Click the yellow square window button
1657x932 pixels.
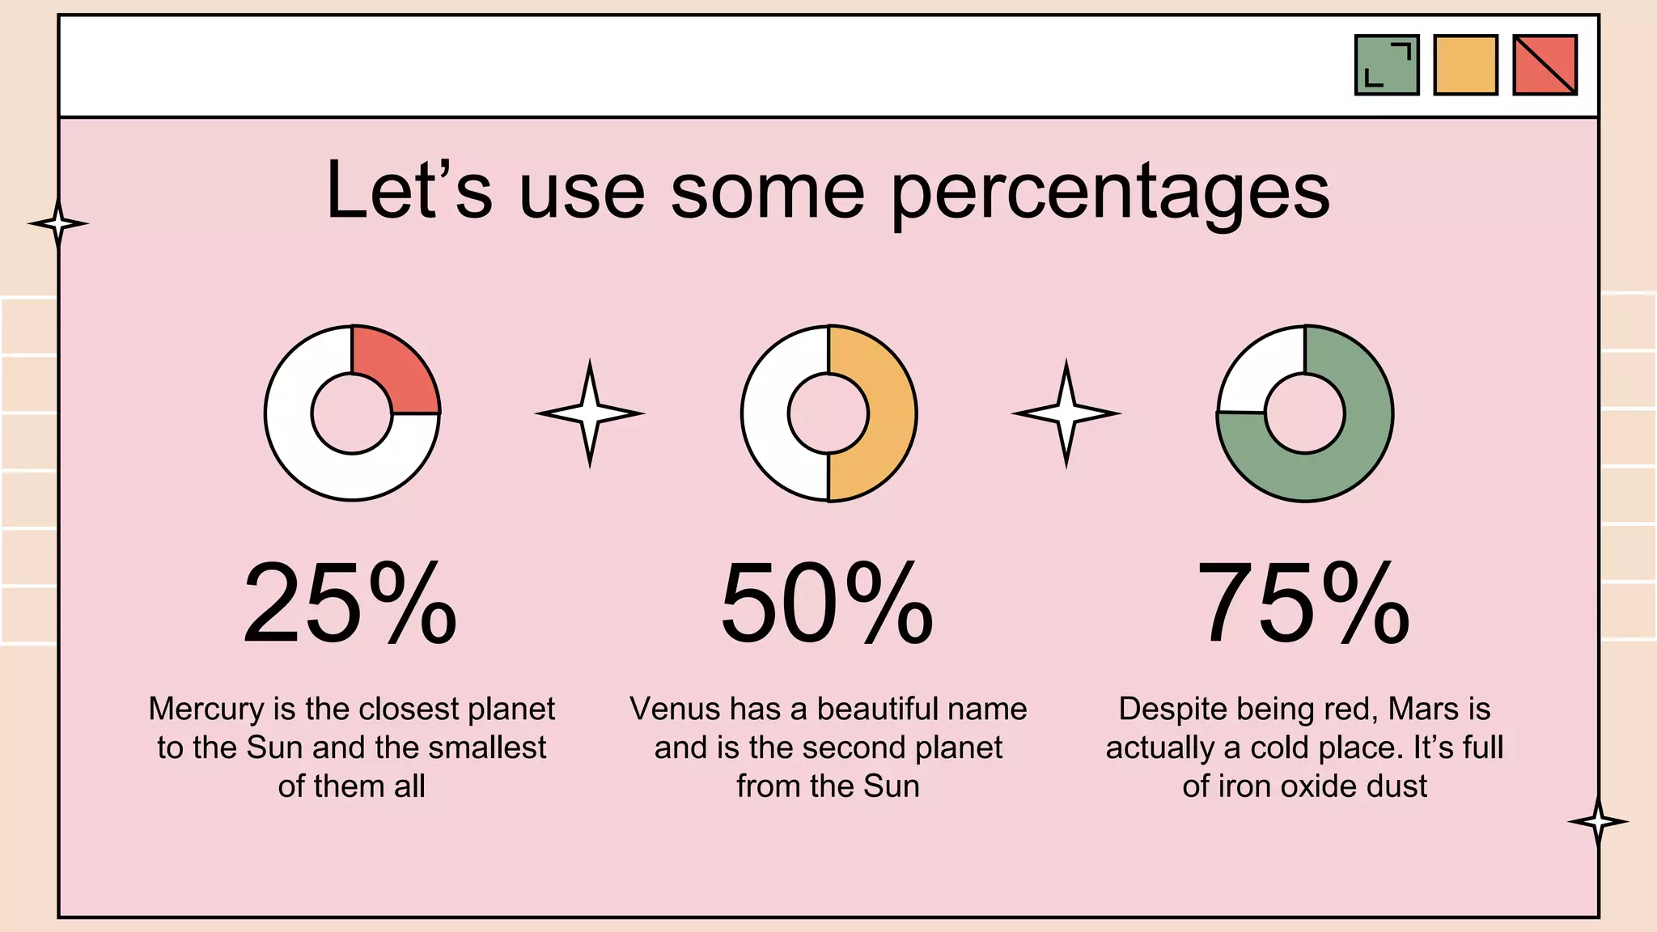pos(1465,65)
